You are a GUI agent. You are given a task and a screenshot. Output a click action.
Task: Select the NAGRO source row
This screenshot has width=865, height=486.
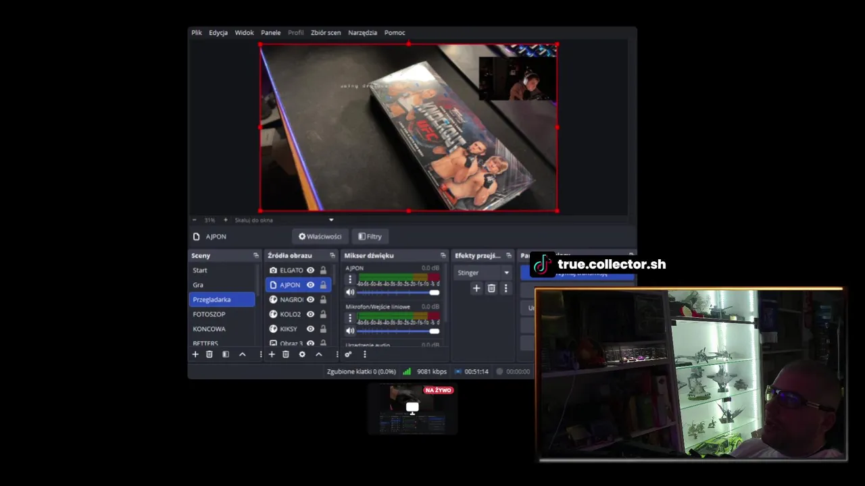click(x=299, y=300)
